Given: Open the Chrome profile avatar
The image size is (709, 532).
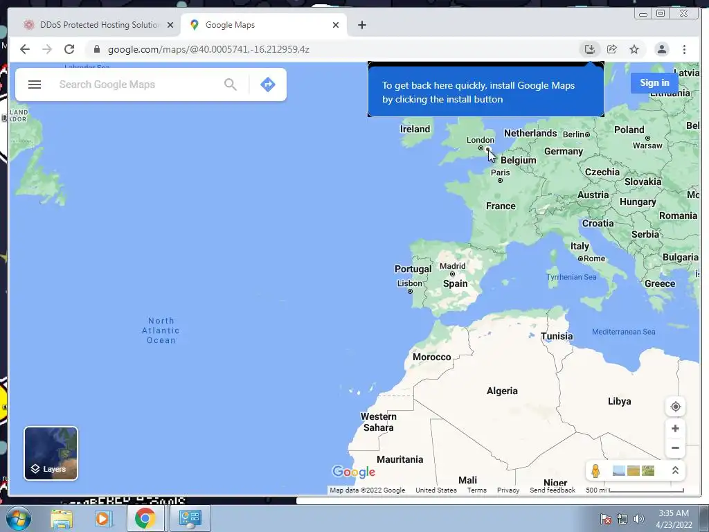Looking at the screenshot, I should tap(661, 49).
